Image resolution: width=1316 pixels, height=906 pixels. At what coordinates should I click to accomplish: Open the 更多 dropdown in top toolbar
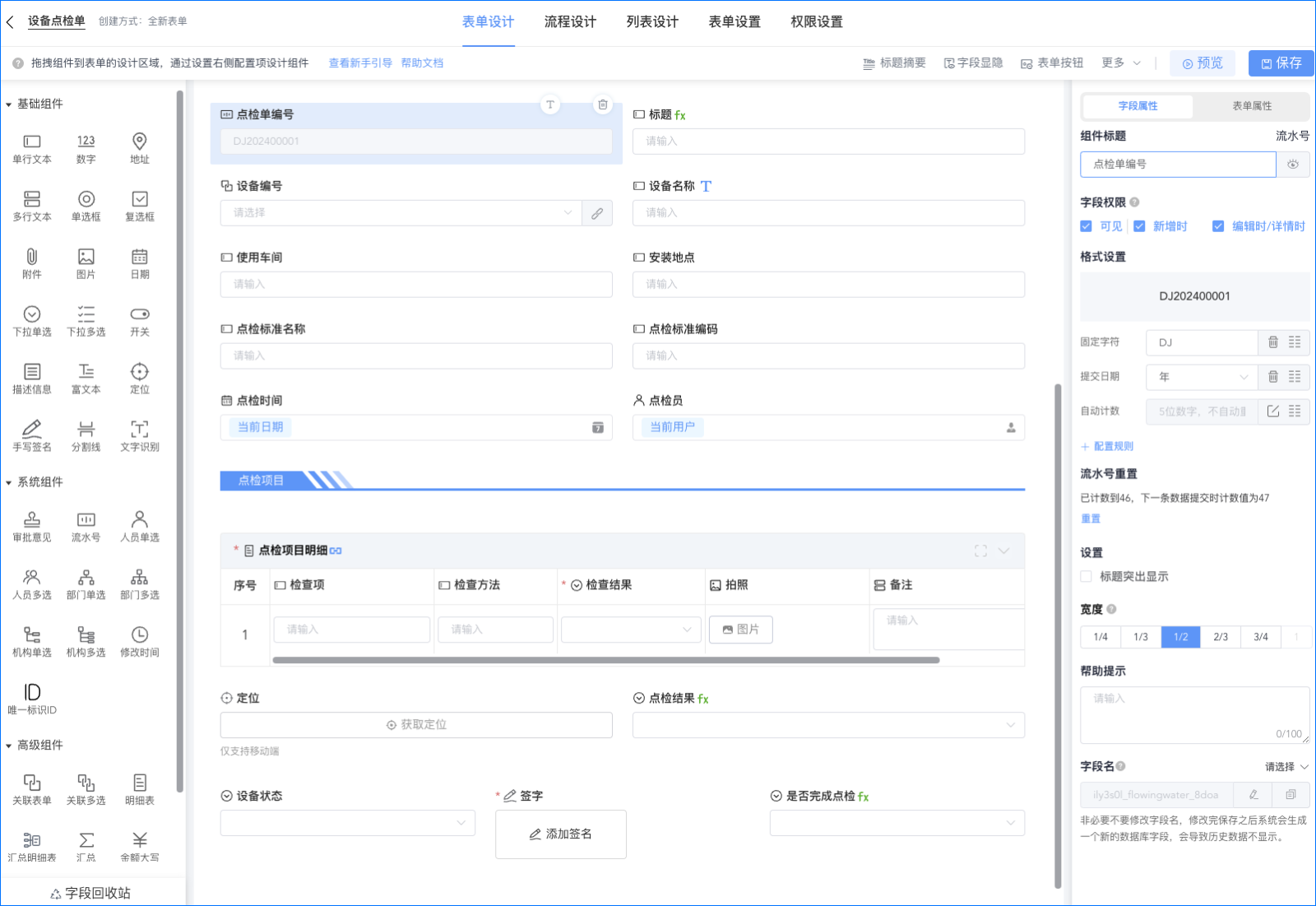click(x=1119, y=63)
